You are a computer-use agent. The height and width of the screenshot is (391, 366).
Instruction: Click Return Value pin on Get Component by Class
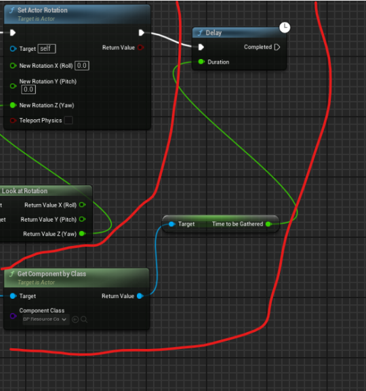pos(140,296)
